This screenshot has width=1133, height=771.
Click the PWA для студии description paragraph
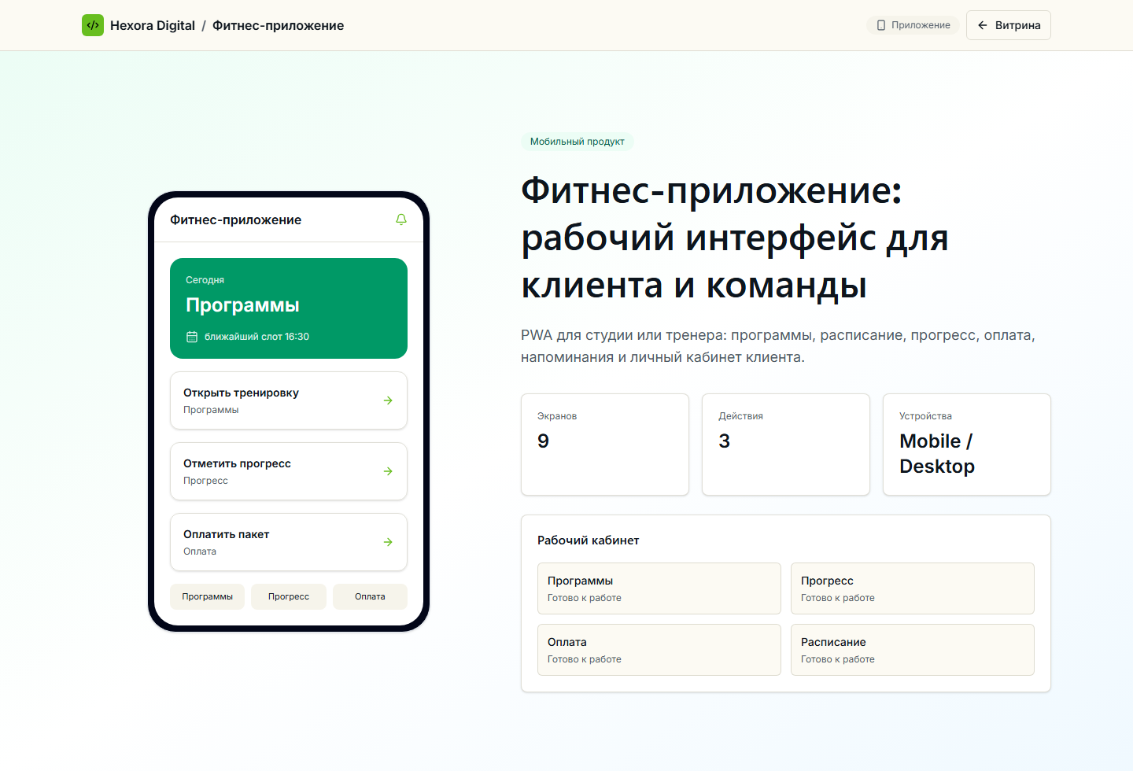coord(778,346)
